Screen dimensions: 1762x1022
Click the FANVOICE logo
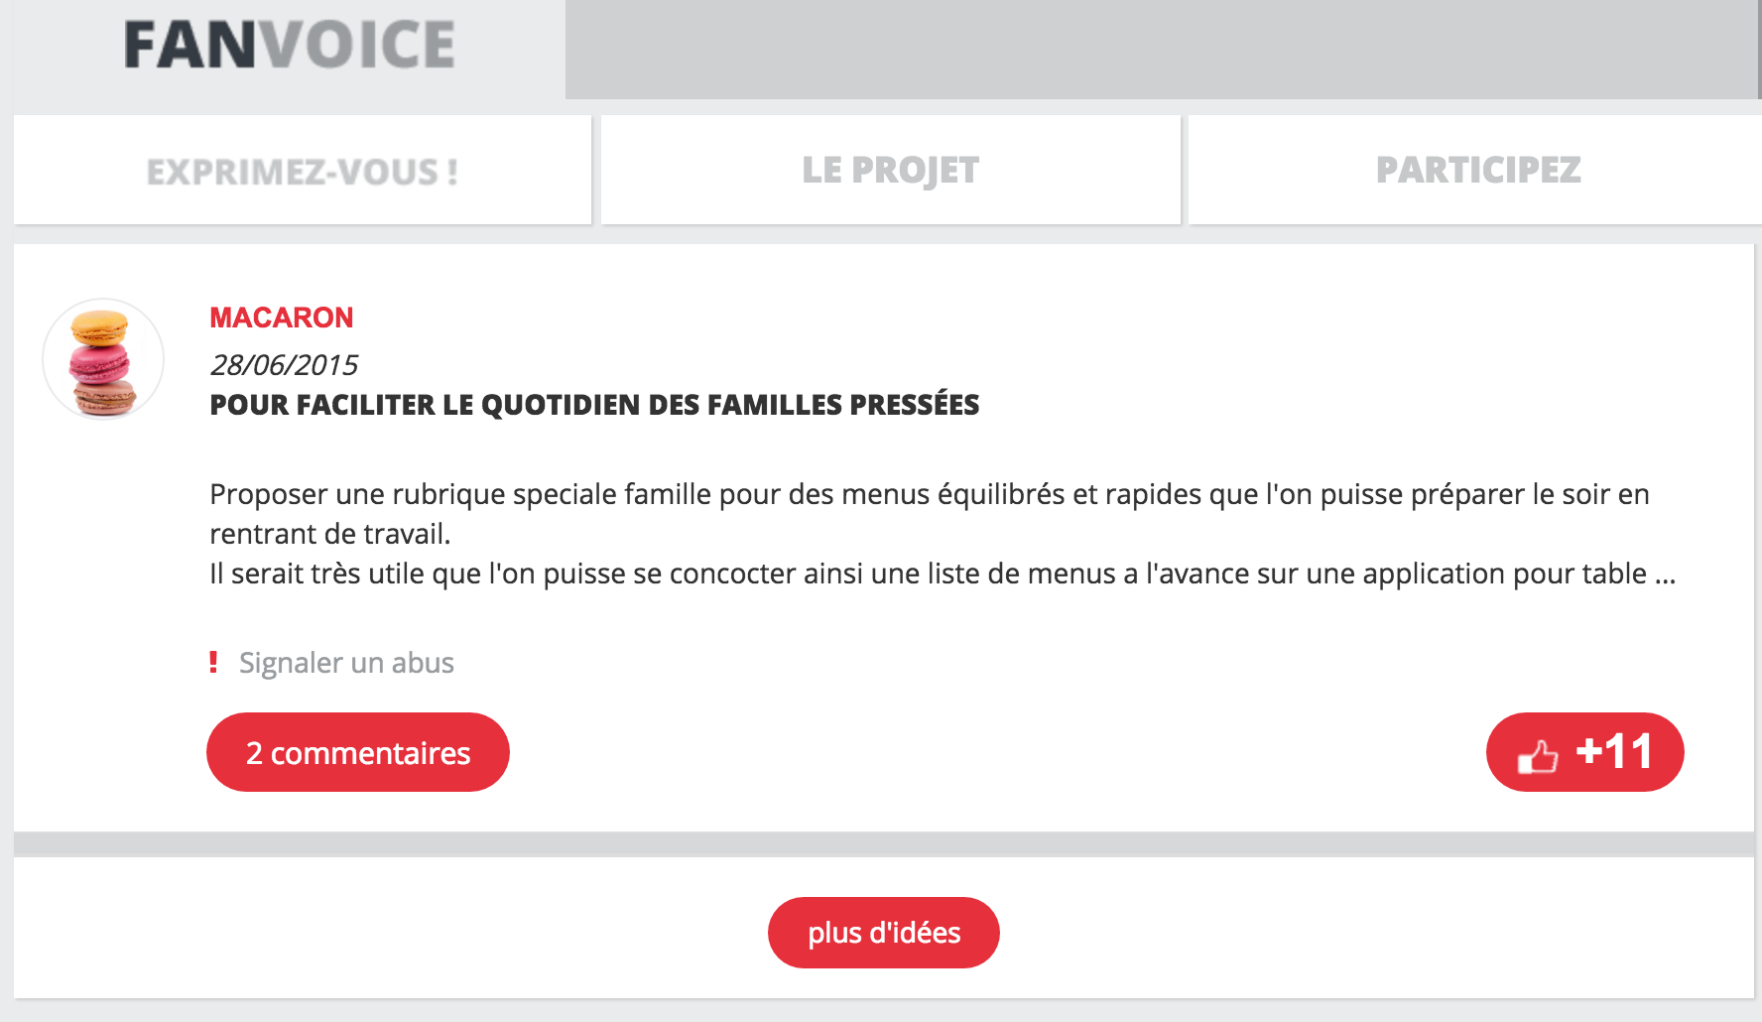click(289, 46)
